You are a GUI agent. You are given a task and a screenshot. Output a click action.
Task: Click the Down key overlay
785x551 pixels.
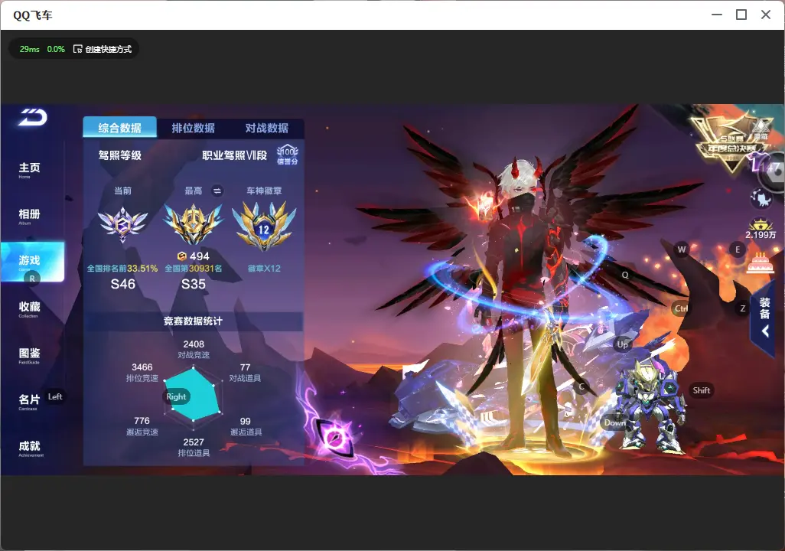coord(615,422)
